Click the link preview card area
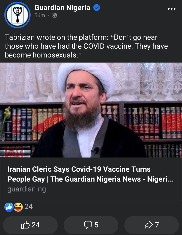182x235 pixels. tap(91, 179)
